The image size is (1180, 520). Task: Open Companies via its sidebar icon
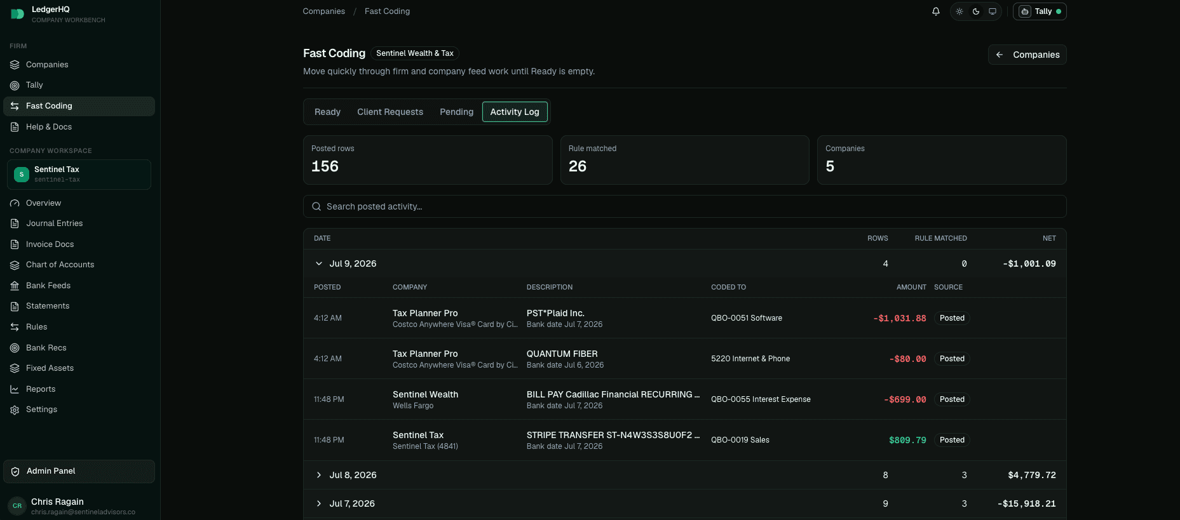point(15,65)
